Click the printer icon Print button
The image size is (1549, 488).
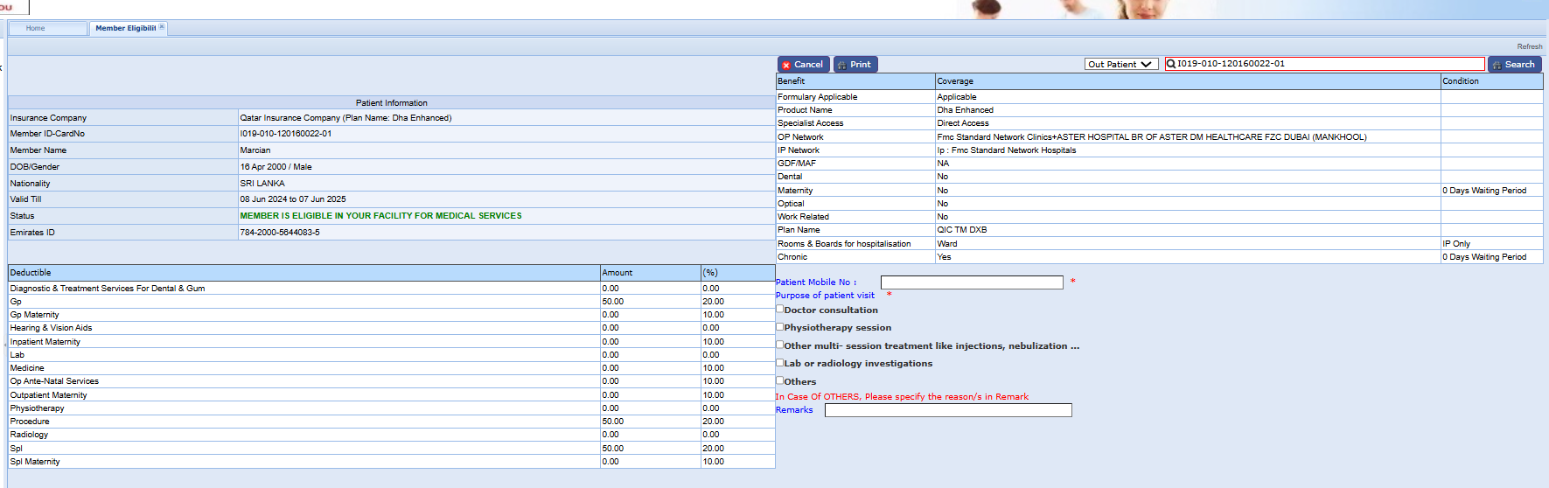855,65
